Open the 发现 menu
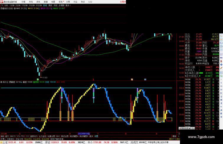 pos(60,2)
